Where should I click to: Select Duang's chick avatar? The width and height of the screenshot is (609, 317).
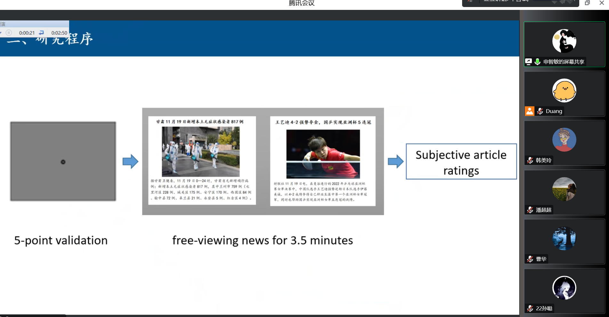pyautogui.click(x=564, y=91)
